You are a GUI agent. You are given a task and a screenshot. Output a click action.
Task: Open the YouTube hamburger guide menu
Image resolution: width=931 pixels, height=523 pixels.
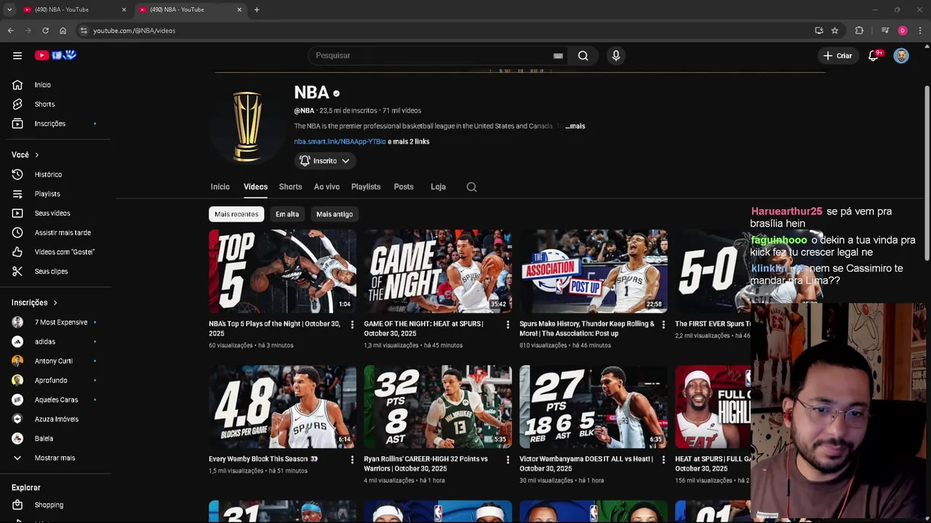17,55
